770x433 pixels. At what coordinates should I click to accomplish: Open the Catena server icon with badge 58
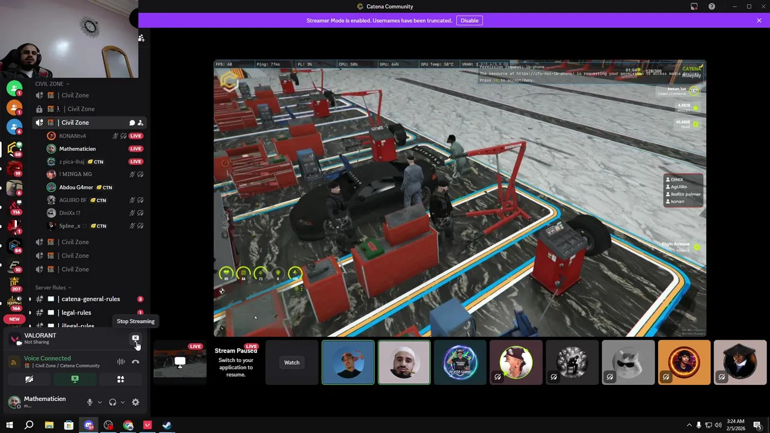pyautogui.click(x=14, y=149)
